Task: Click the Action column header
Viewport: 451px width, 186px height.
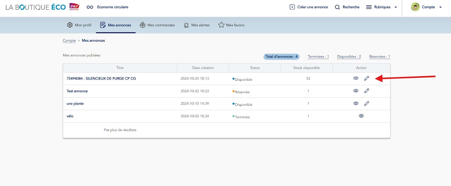Action: pyautogui.click(x=361, y=68)
